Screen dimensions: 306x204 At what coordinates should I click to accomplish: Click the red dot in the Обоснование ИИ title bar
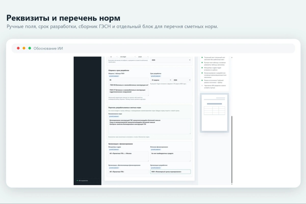coord(18,48)
